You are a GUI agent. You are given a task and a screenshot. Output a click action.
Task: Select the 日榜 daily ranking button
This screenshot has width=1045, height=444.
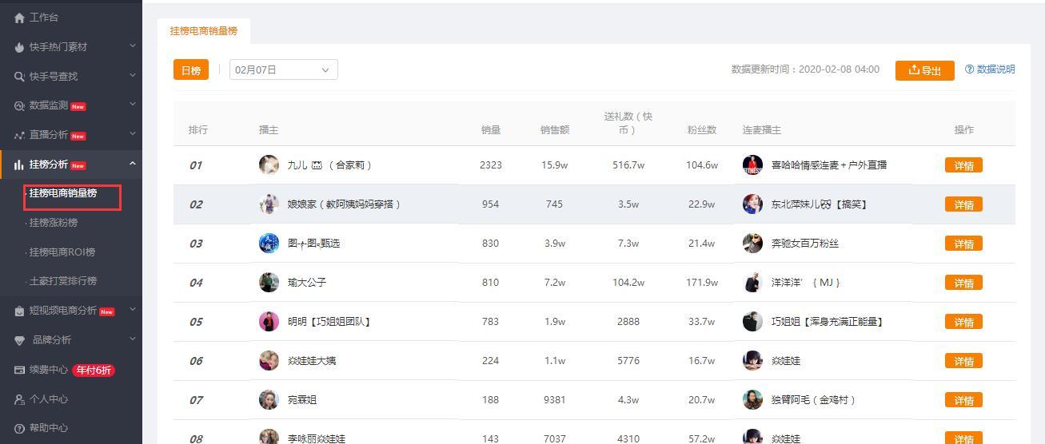[x=190, y=70]
